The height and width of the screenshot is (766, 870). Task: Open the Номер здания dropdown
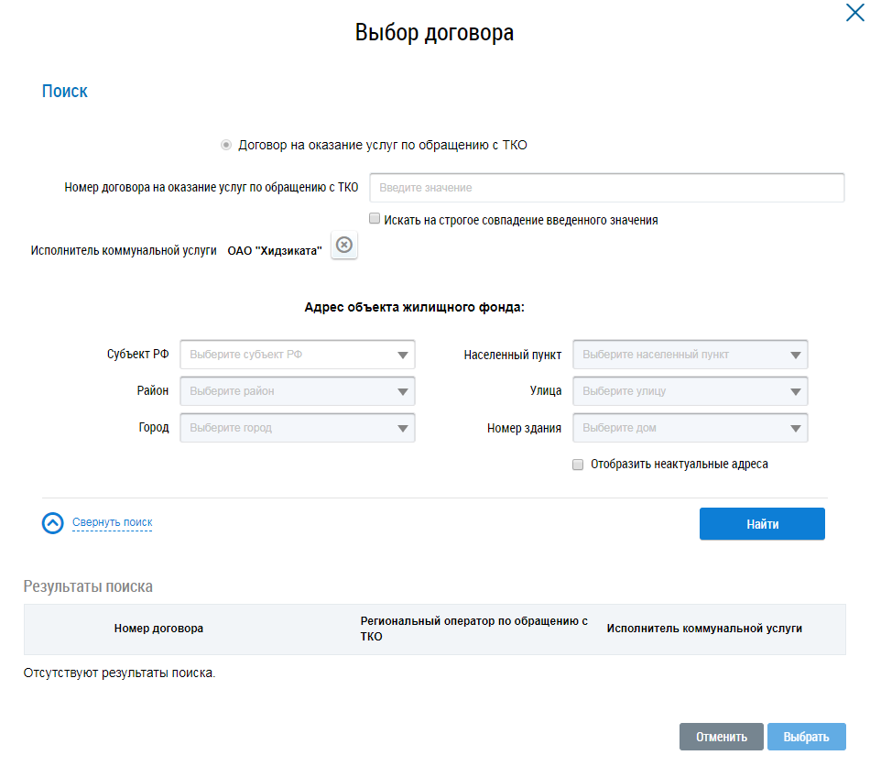(691, 428)
